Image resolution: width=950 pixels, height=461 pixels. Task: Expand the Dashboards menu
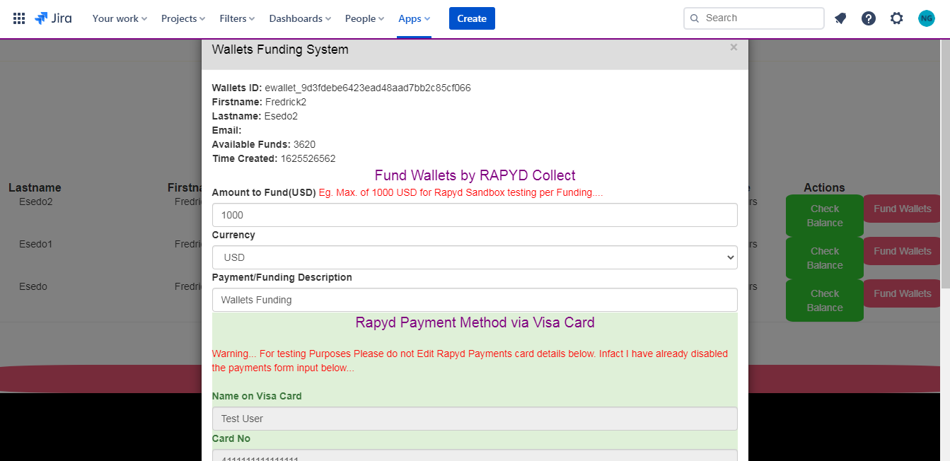300,18
